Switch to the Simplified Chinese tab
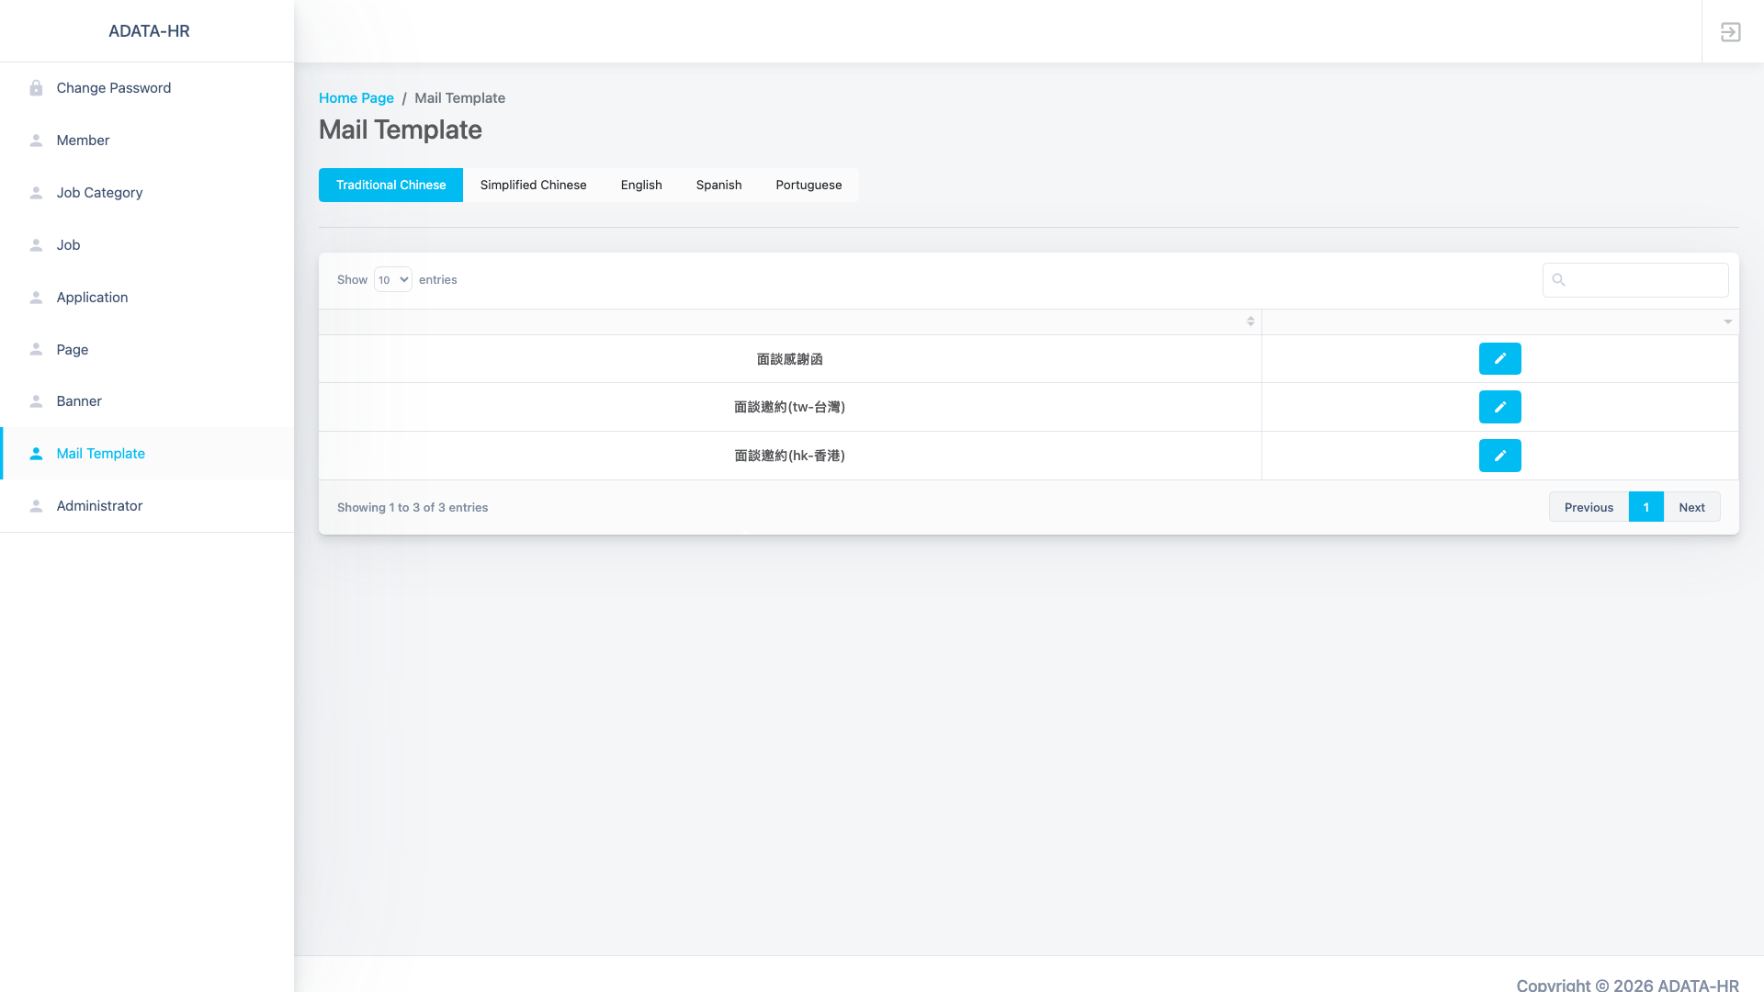The height and width of the screenshot is (992, 1764). 533,185
